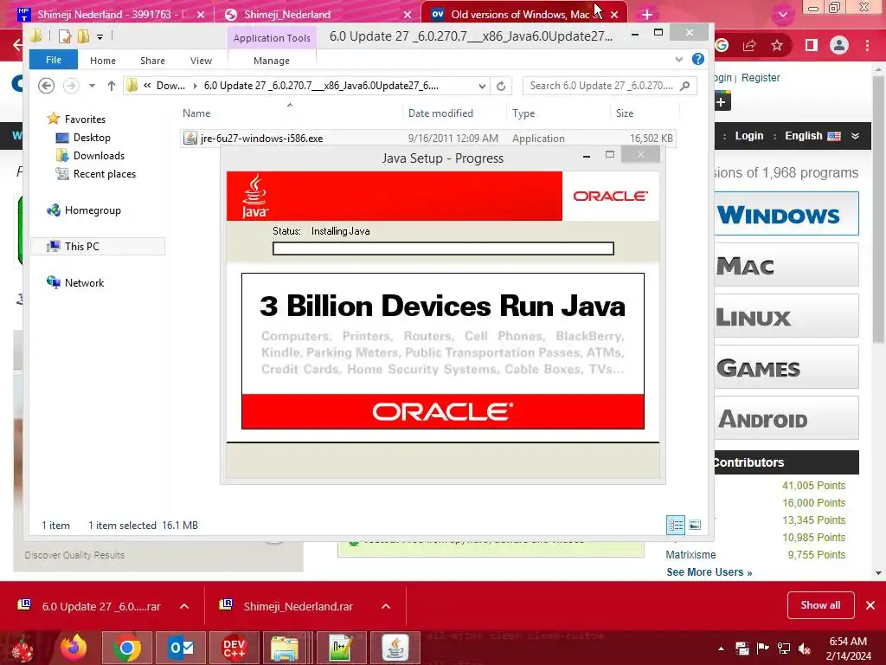Screen dimensions: 886x665
Task: Refresh the Explorer folder view
Action: tap(501, 86)
